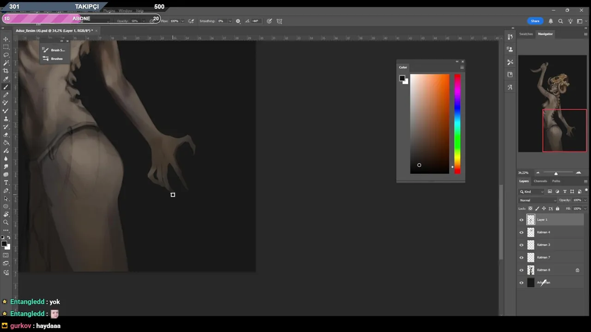Viewport: 591px width, 332px height.
Task: Click the blue Share button
Action: [x=535, y=21]
